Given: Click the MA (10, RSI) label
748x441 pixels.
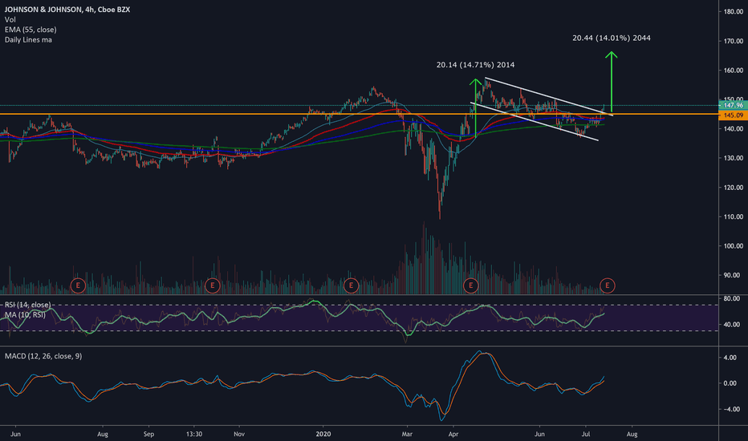Looking at the screenshot, I should (x=25, y=314).
